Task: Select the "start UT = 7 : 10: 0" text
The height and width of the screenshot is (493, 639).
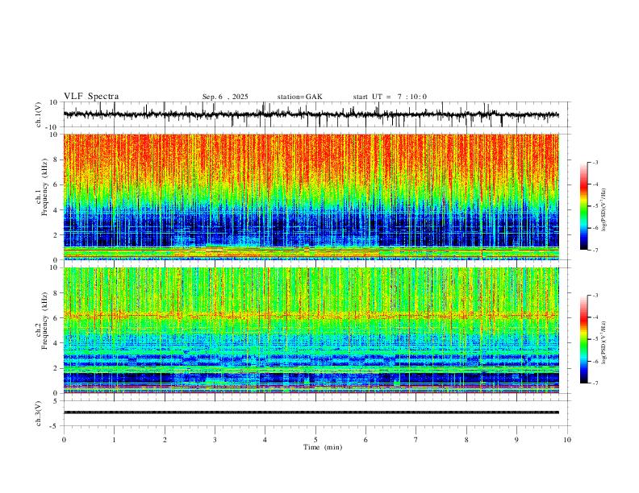Action: [x=390, y=97]
